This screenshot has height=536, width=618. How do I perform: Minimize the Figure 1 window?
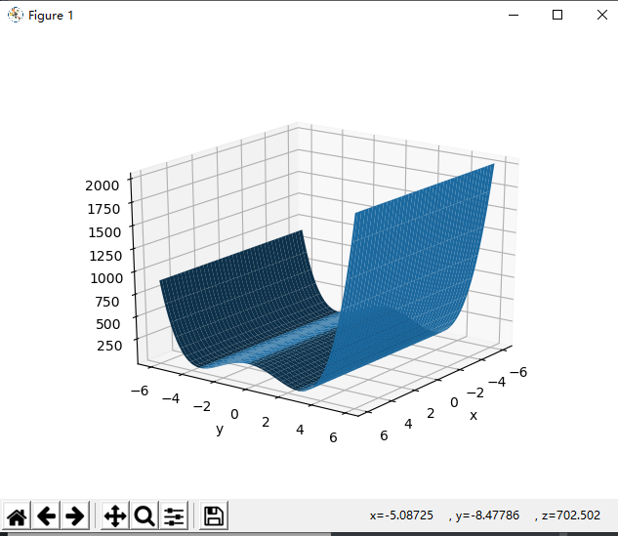(x=514, y=15)
